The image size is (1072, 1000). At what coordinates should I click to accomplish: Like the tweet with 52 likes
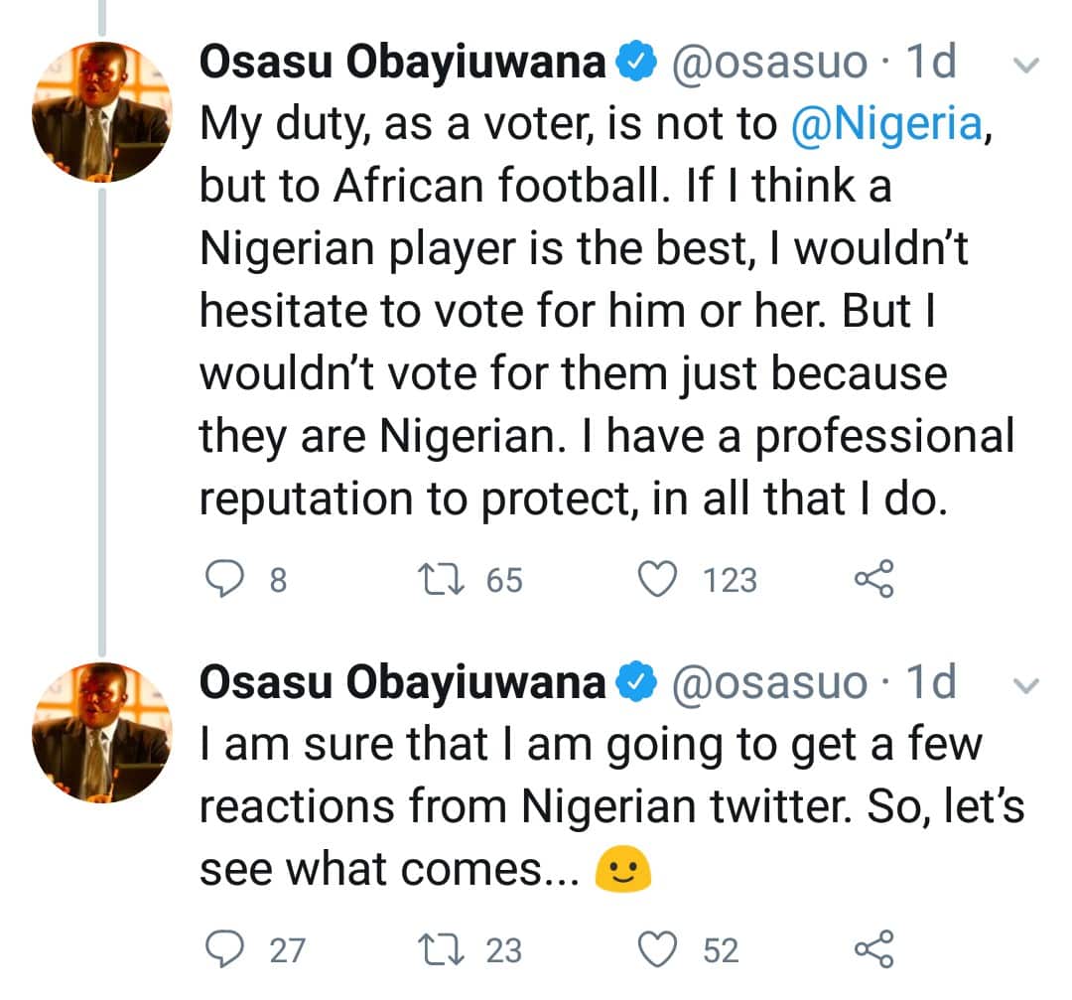pos(655,950)
